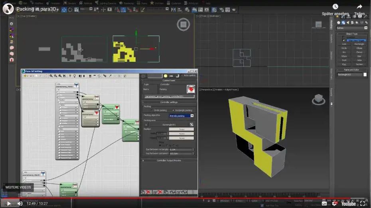
Task: Click the white object color swatch
Action: click(x=365, y=75)
